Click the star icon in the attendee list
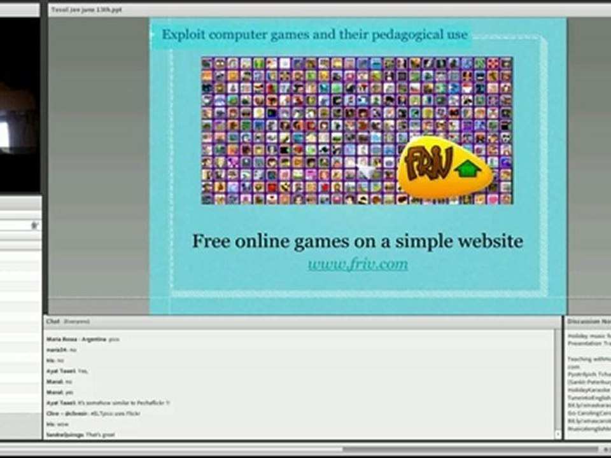The width and height of the screenshot is (611, 458). (34, 225)
